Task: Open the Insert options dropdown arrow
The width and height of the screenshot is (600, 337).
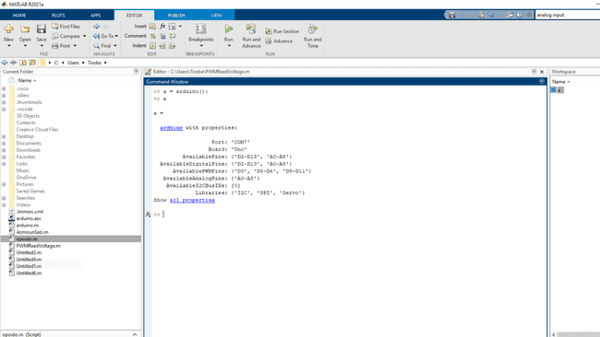Action: coord(180,27)
